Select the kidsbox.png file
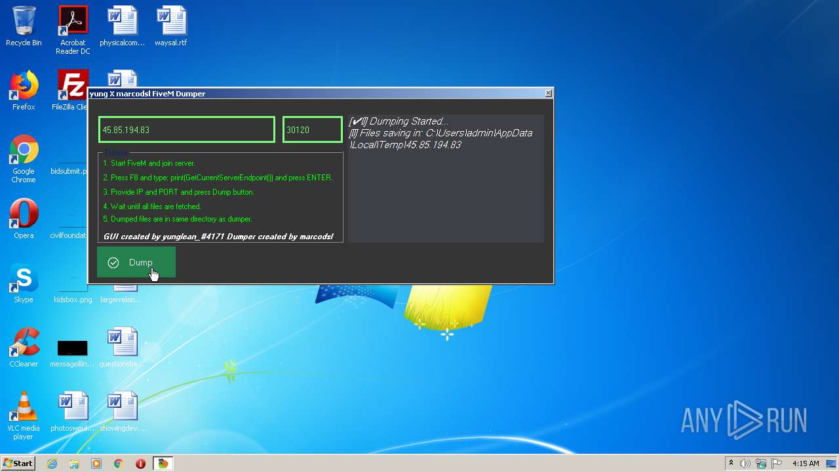The width and height of the screenshot is (839, 472). pos(73,300)
